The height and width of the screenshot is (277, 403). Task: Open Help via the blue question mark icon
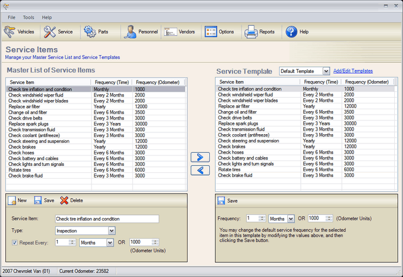291,32
